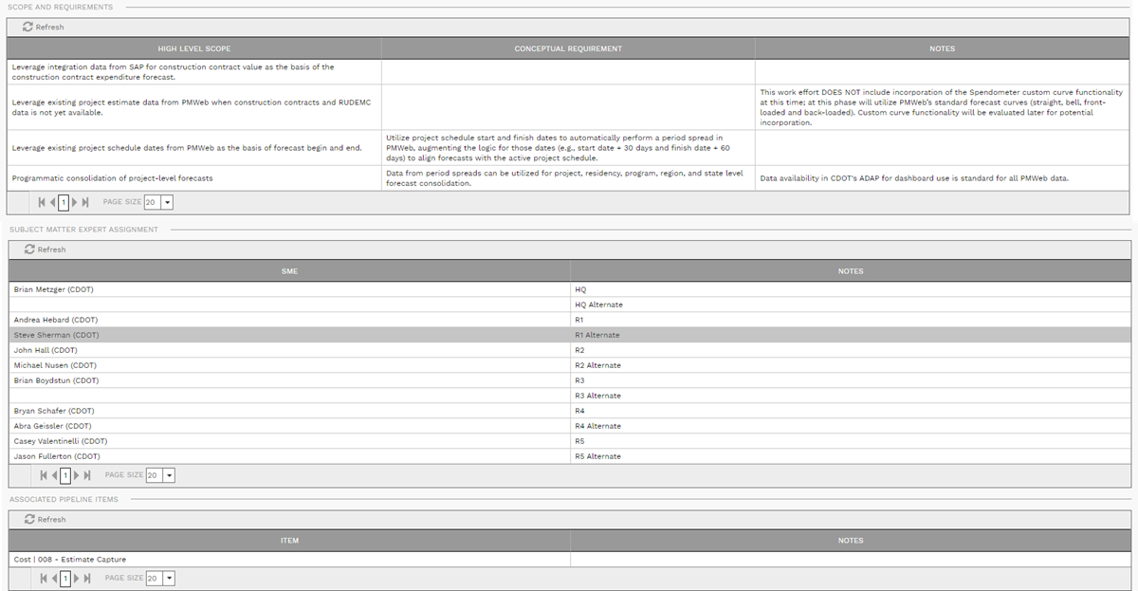The image size is (1138, 591).
Task: Go to first page in SME Assignment pager
Action: pos(44,474)
